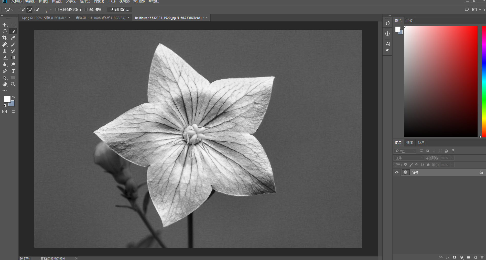
Task: Choose Subtract from Selection mode
Action: (37, 10)
